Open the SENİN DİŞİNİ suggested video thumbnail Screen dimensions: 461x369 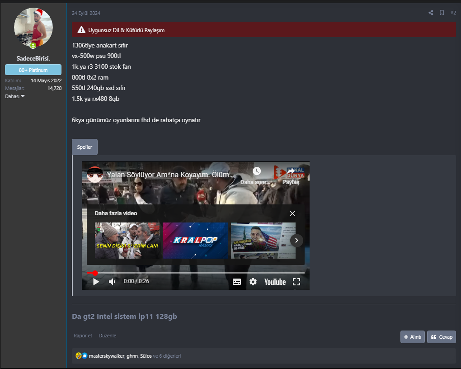127,241
